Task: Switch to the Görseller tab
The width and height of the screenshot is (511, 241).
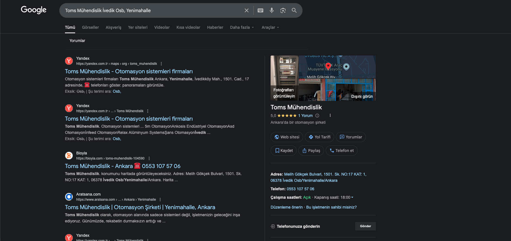Action: (90, 27)
